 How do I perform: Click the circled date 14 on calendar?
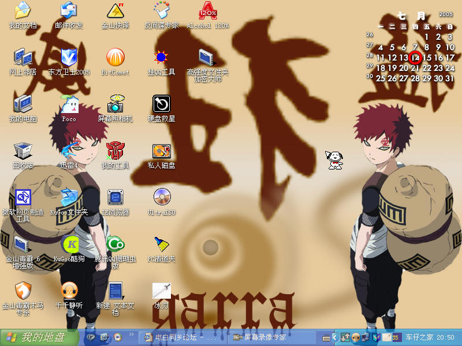(x=415, y=57)
